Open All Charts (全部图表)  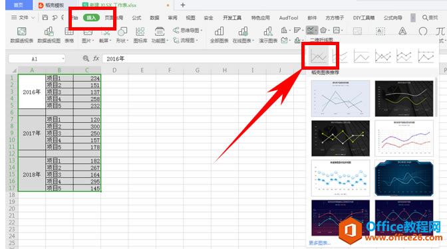pos(219,35)
